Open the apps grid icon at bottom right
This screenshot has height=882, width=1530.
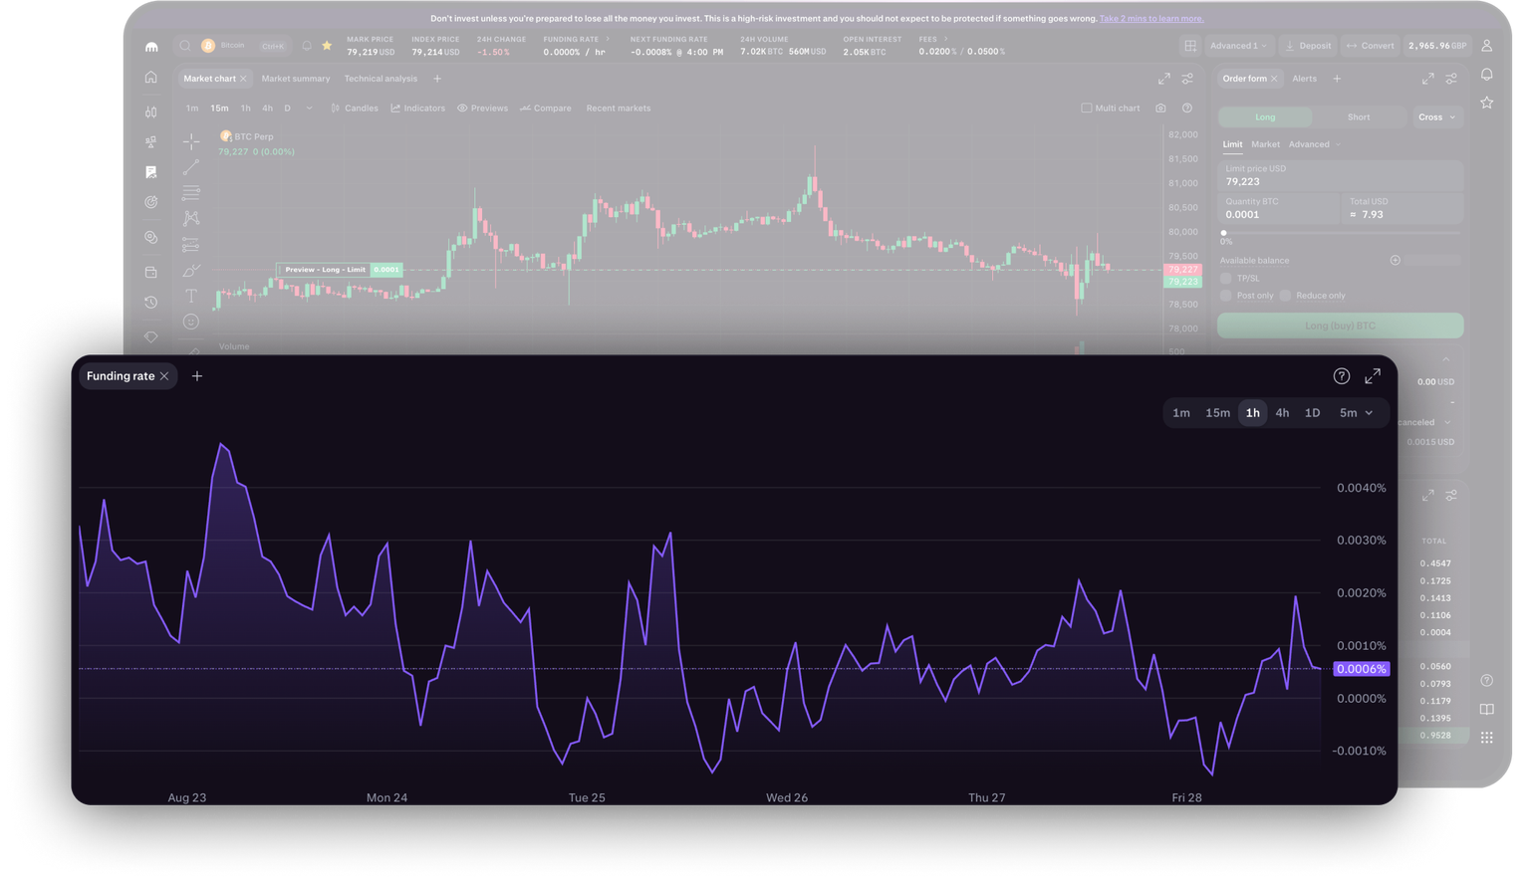(1487, 738)
